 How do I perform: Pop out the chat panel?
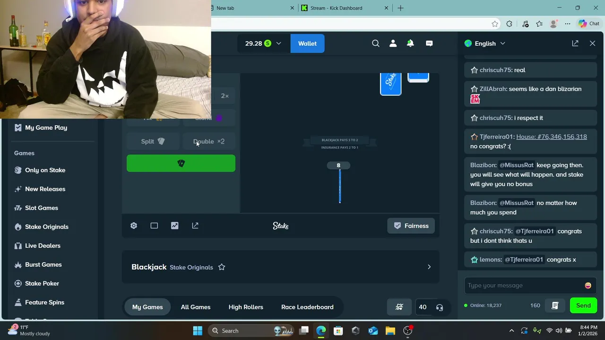point(575,43)
